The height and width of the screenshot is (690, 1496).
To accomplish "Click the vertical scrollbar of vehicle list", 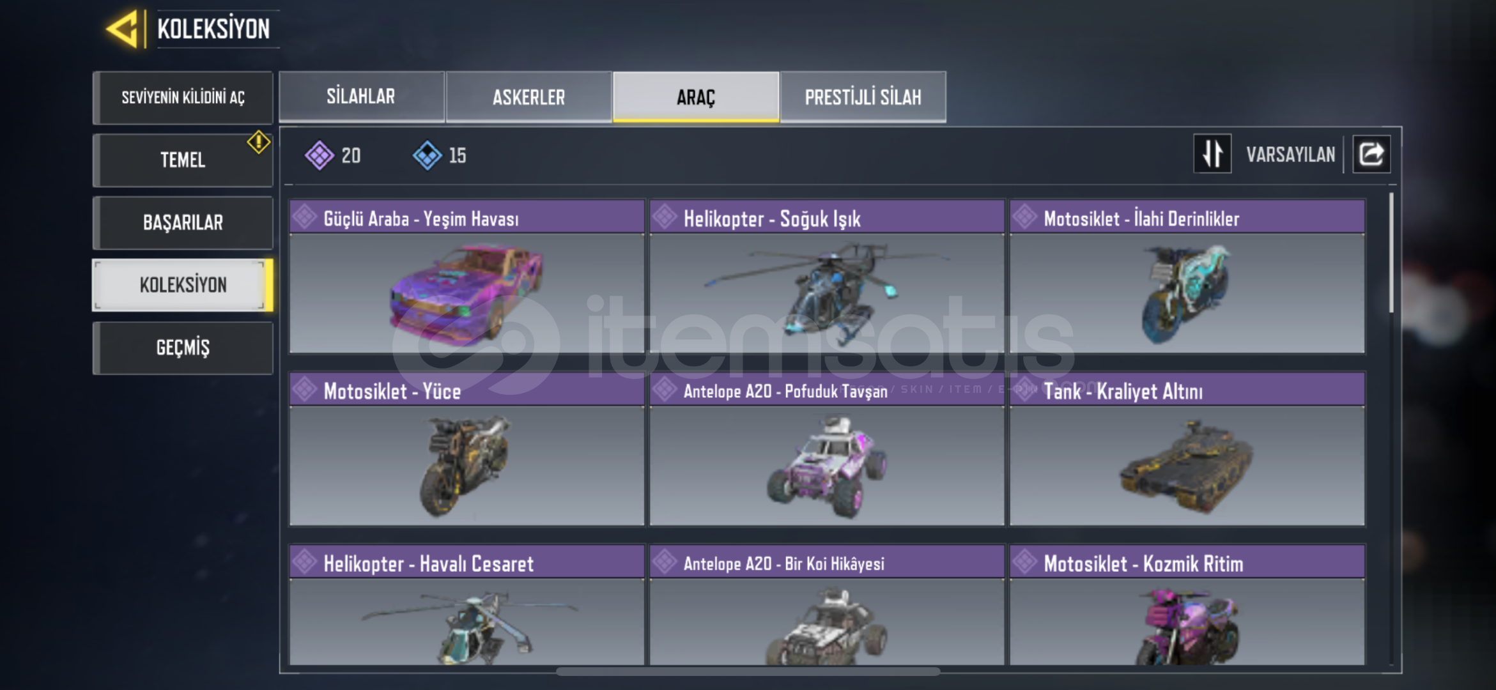I will click(1391, 253).
